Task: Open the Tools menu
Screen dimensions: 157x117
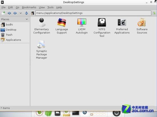Action: click(x=50, y=7)
